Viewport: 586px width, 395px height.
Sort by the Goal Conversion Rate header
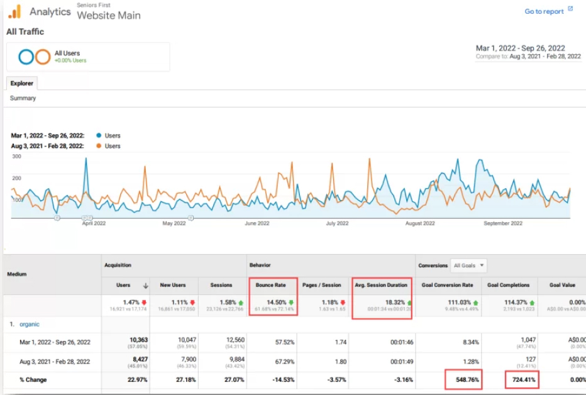pos(447,285)
